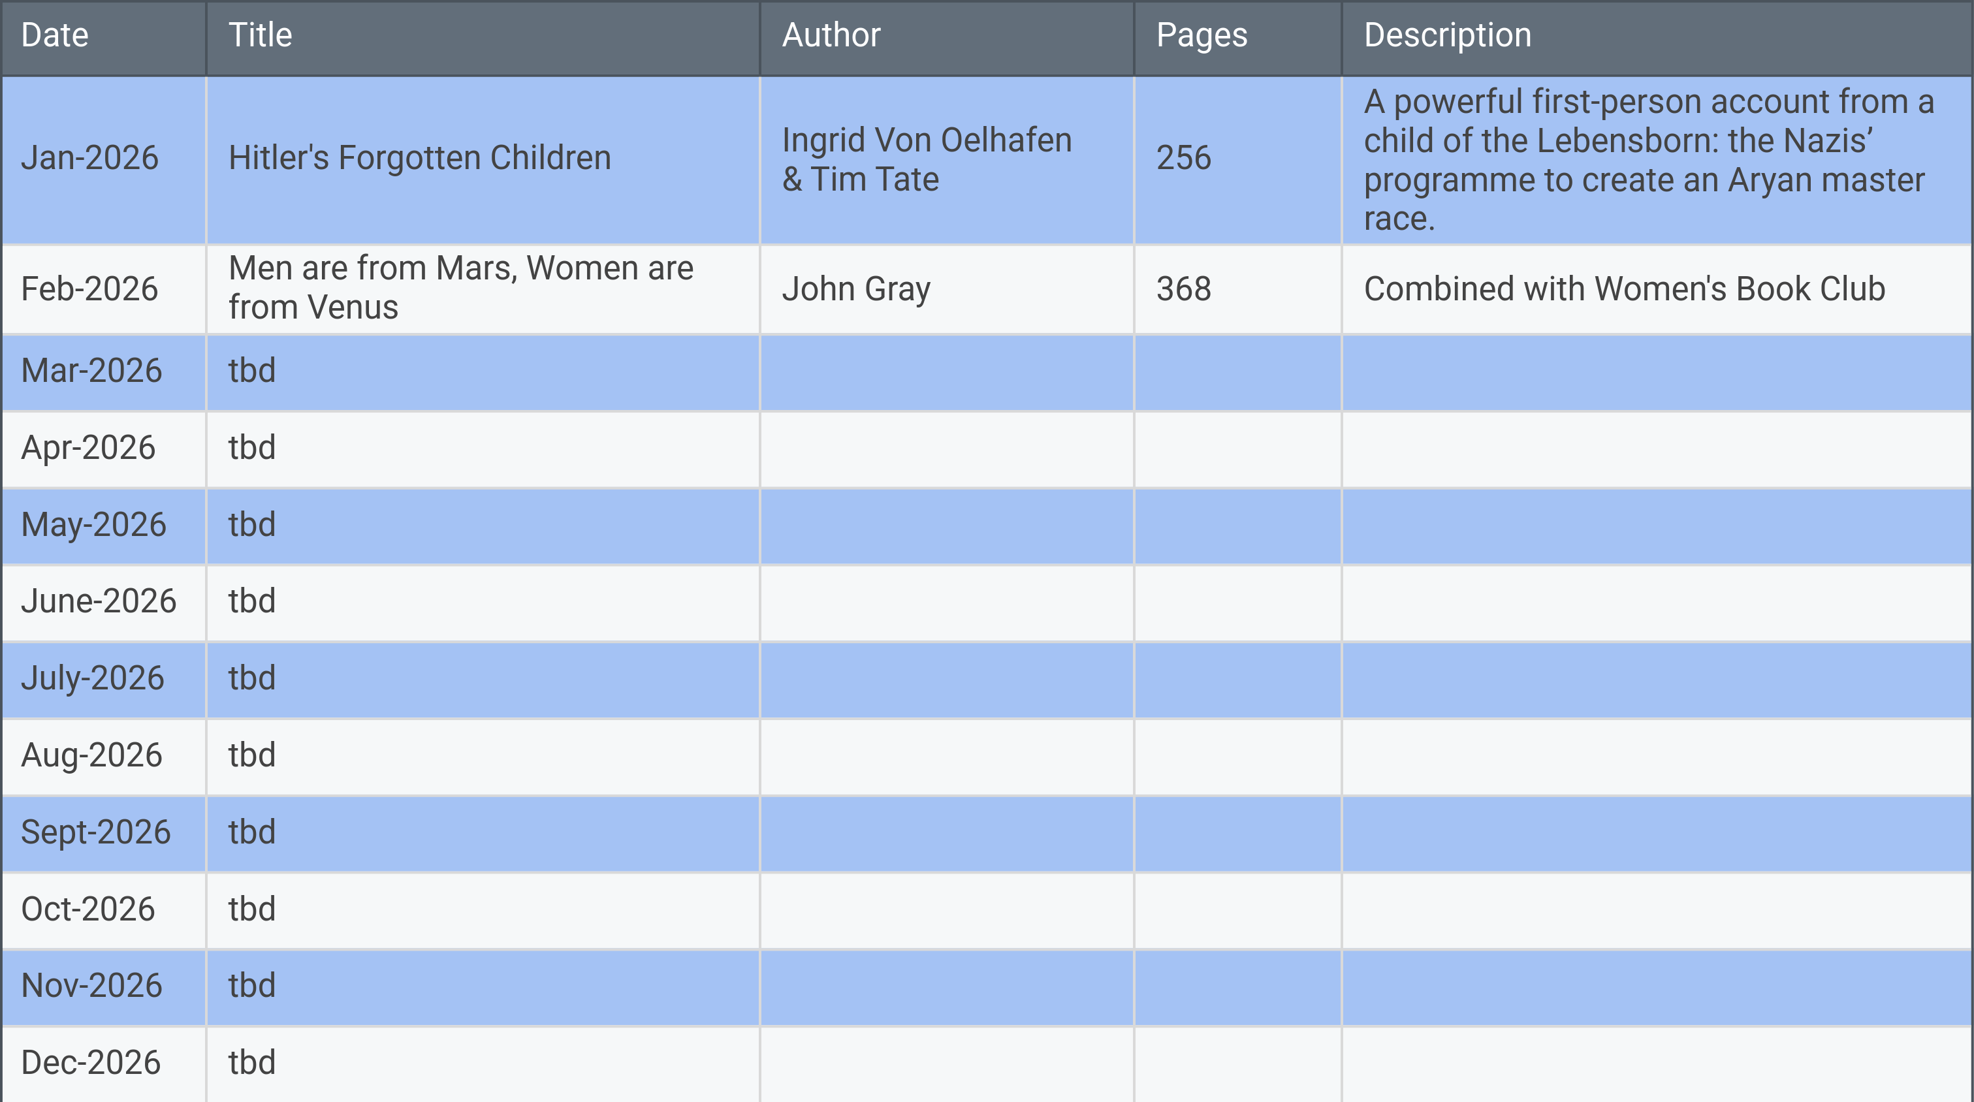Click Combined with Women's Book Club cell
This screenshot has width=1974, height=1102.
tap(1623, 290)
